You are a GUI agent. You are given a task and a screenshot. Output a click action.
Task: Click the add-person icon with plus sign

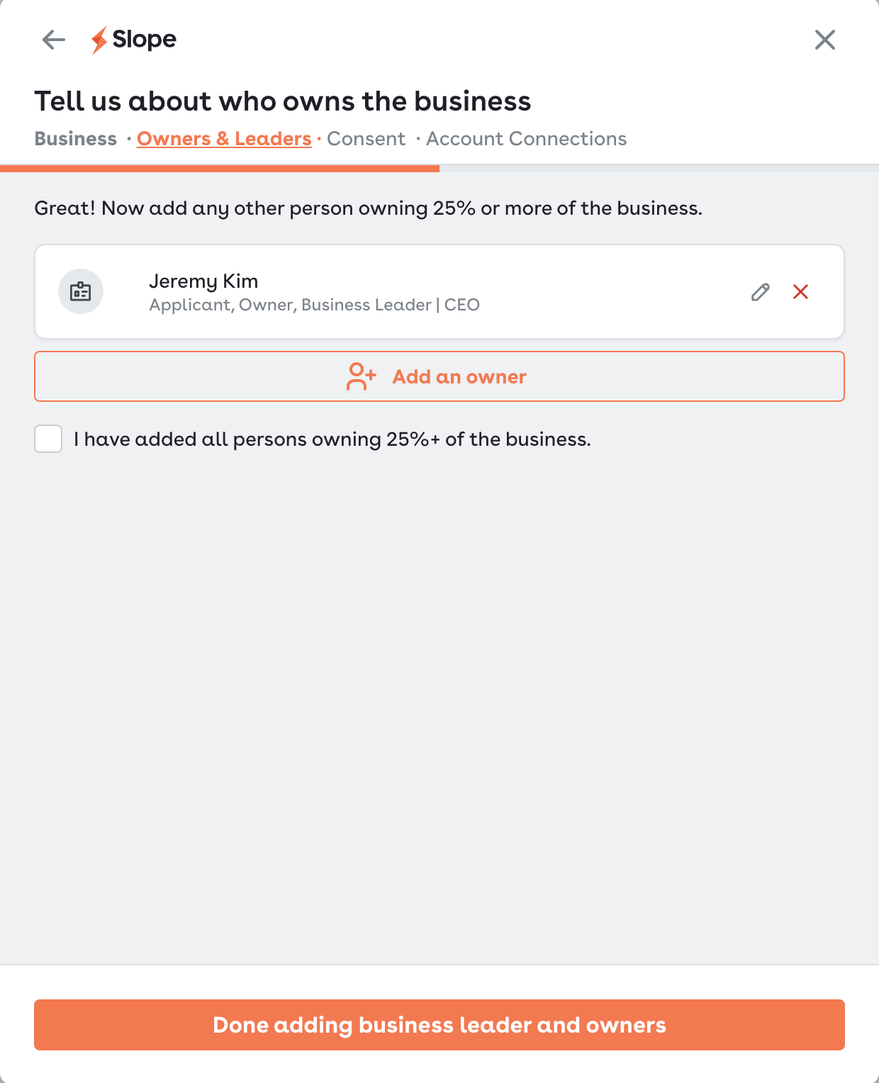coord(361,376)
